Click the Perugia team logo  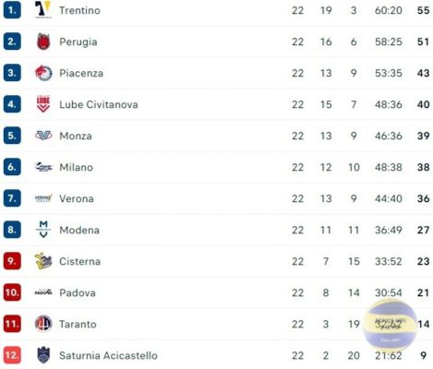pyautogui.click(x=43, y=42)
